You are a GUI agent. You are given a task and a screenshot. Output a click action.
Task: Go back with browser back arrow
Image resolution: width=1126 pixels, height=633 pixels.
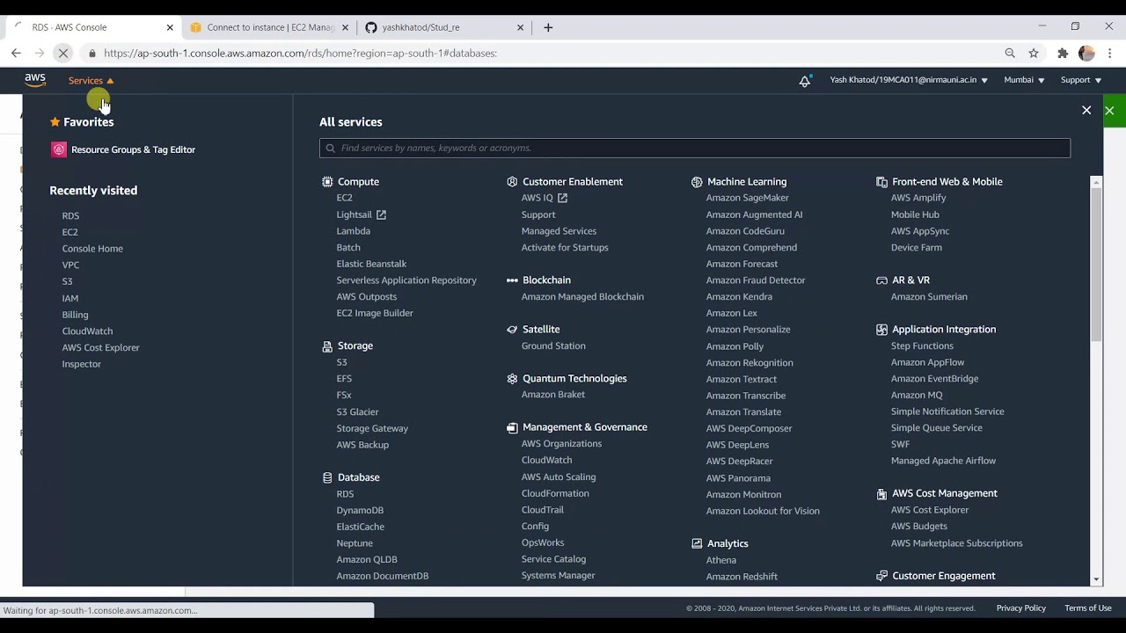[16, 54]
